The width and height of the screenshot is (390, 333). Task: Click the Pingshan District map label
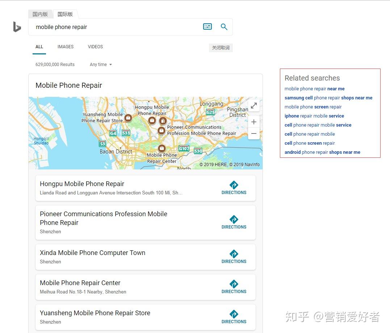[x=238, y=112]
